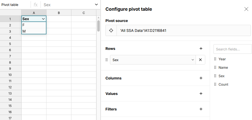Open the Sex row field dropdown
252x120 pixels.
192,60
